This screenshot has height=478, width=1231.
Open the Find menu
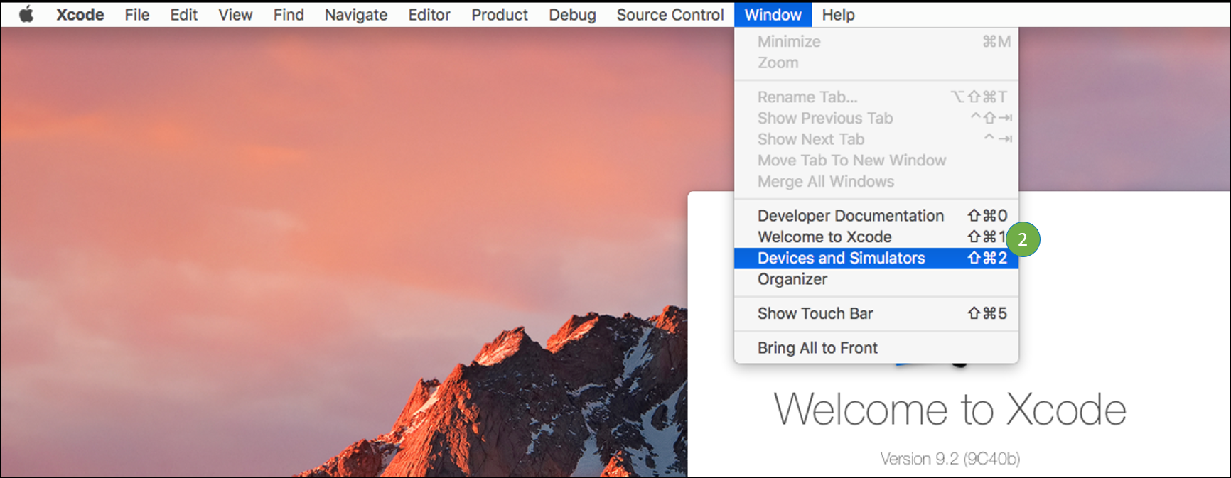(289, 14)
